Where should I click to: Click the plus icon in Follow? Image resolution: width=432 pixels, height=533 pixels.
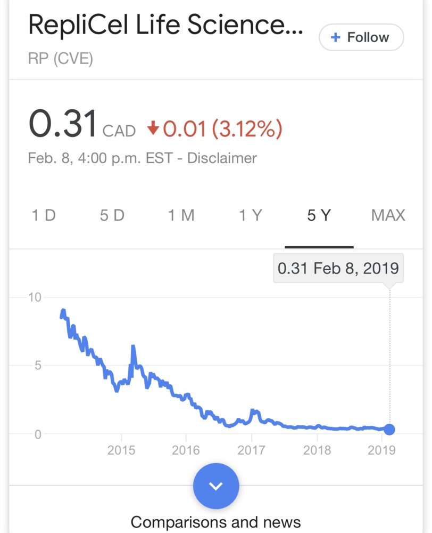point(335,37)
